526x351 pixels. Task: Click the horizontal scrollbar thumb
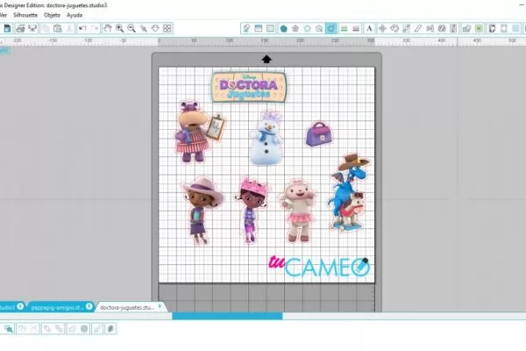[227, 316]
